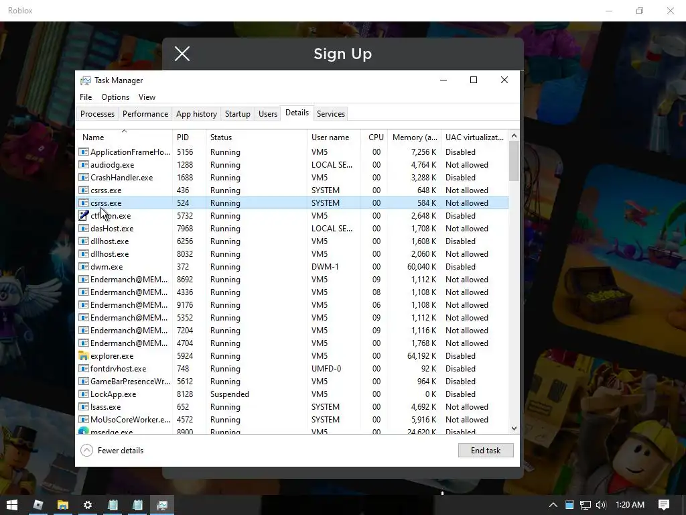Select csrss.exe with PID 436
The height and width of the screenshot is (515, 686).
pos(292,190)
